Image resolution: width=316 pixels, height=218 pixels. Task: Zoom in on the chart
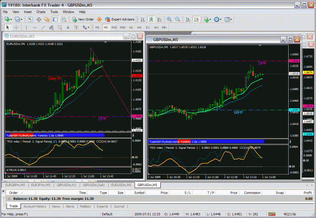[169, 19]
